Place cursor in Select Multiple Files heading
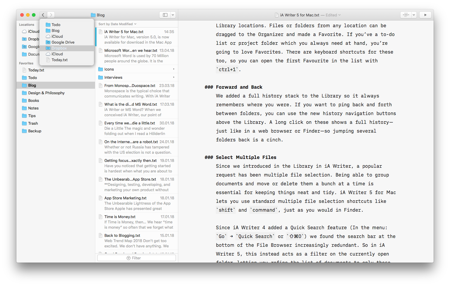This screenshot has height=286, width=450. tap(246, 157)
